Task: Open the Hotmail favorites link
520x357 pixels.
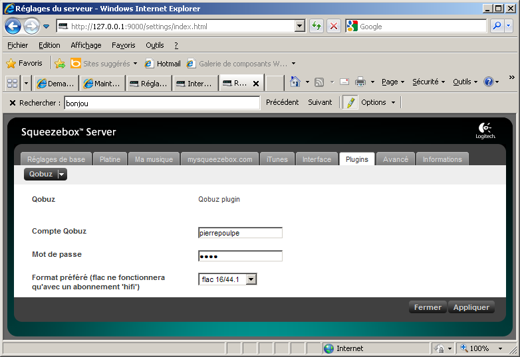Action: tap(163, 64)
